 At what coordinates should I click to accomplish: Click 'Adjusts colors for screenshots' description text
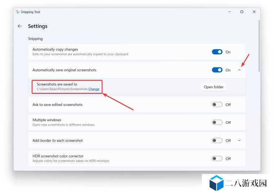point(71,161)
